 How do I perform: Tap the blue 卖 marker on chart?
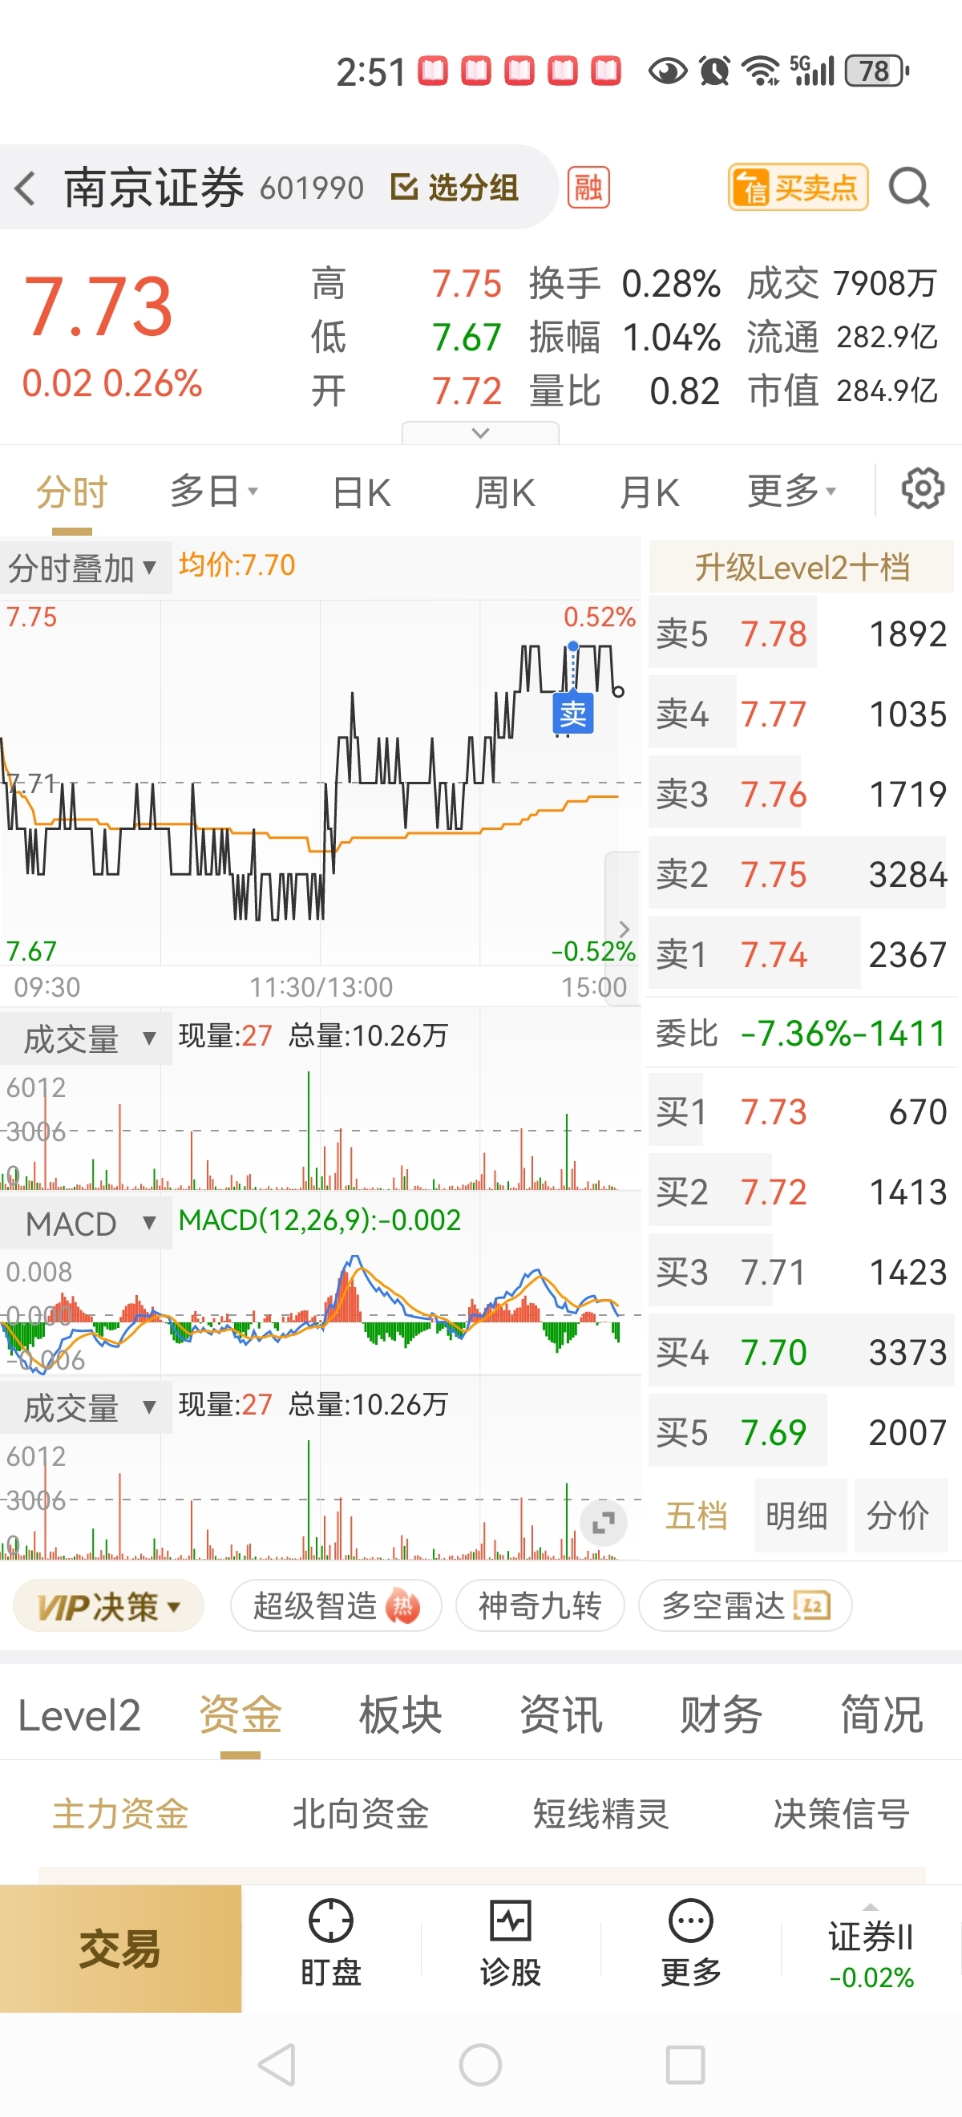572,714
